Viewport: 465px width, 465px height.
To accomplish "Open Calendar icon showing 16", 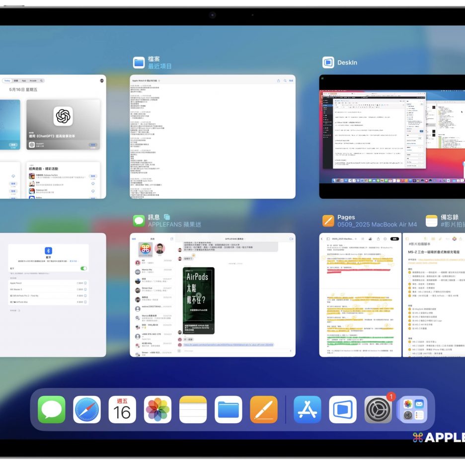I will [x=122, y=409].
